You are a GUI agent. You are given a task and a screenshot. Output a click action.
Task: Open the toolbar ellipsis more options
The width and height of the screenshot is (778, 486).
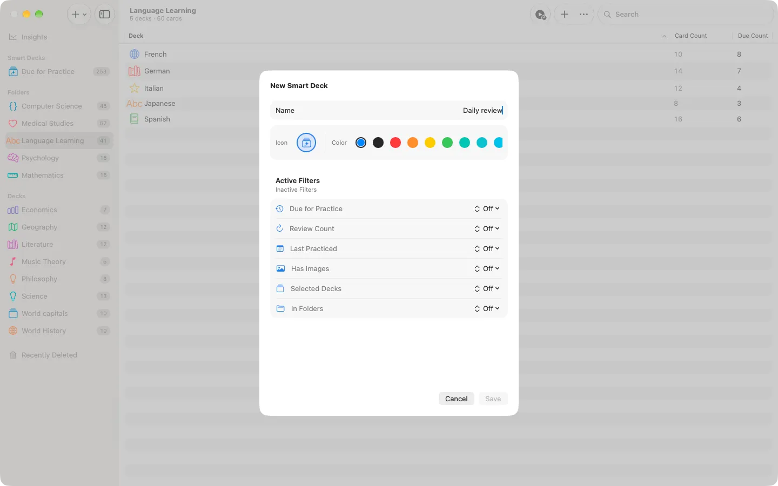pos(583,15)
